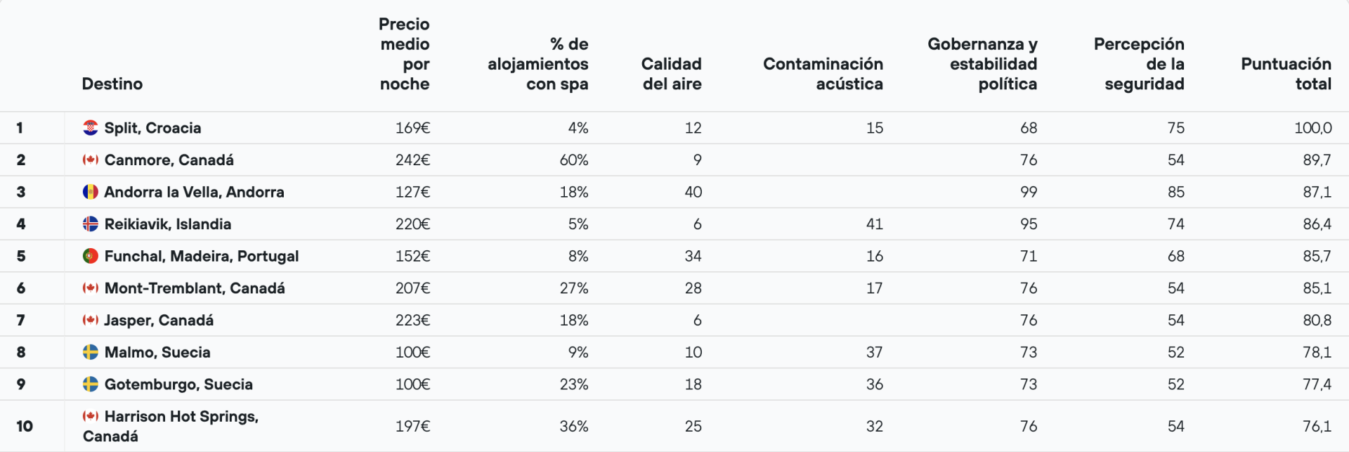
Task: Click the Percepción de la seguridad header
Action: pyautogui.click(x=1139, y=64)
